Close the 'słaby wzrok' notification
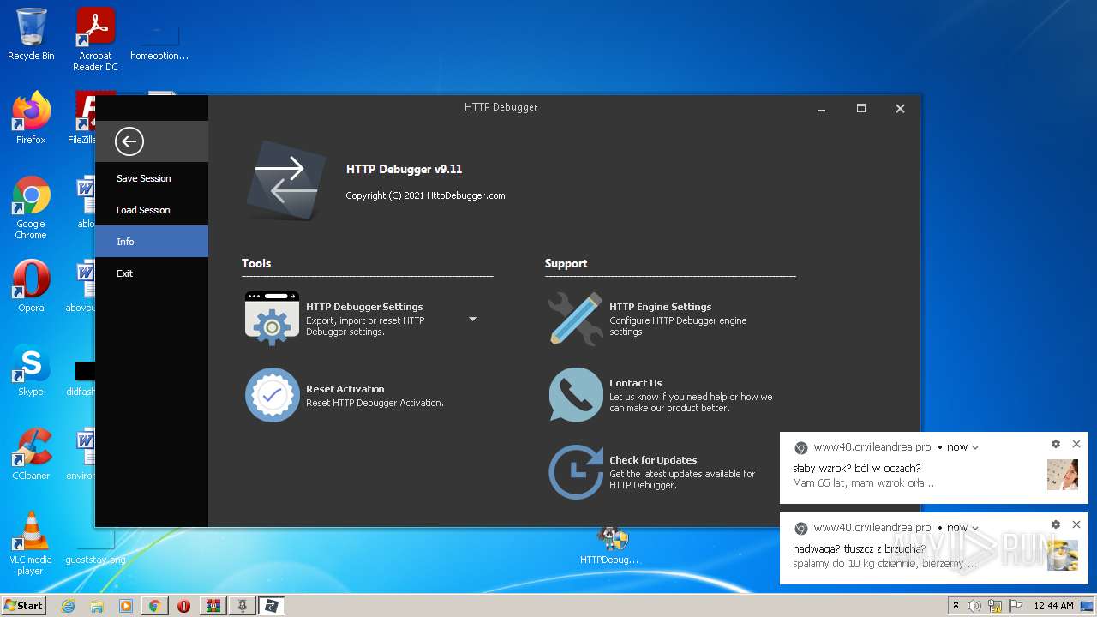 [1076, 444]
